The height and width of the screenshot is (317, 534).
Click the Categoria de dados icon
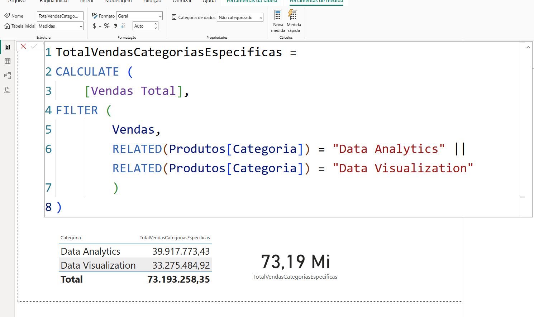[x=174, y=17]
